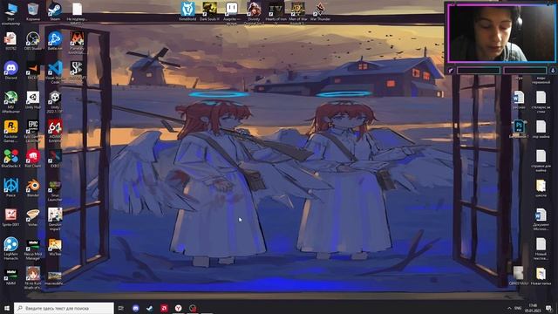The image size is (558, 314).
Task: Open Visual Studio Code shortcut
Action: pyautogui.click(x=55, y=72)
